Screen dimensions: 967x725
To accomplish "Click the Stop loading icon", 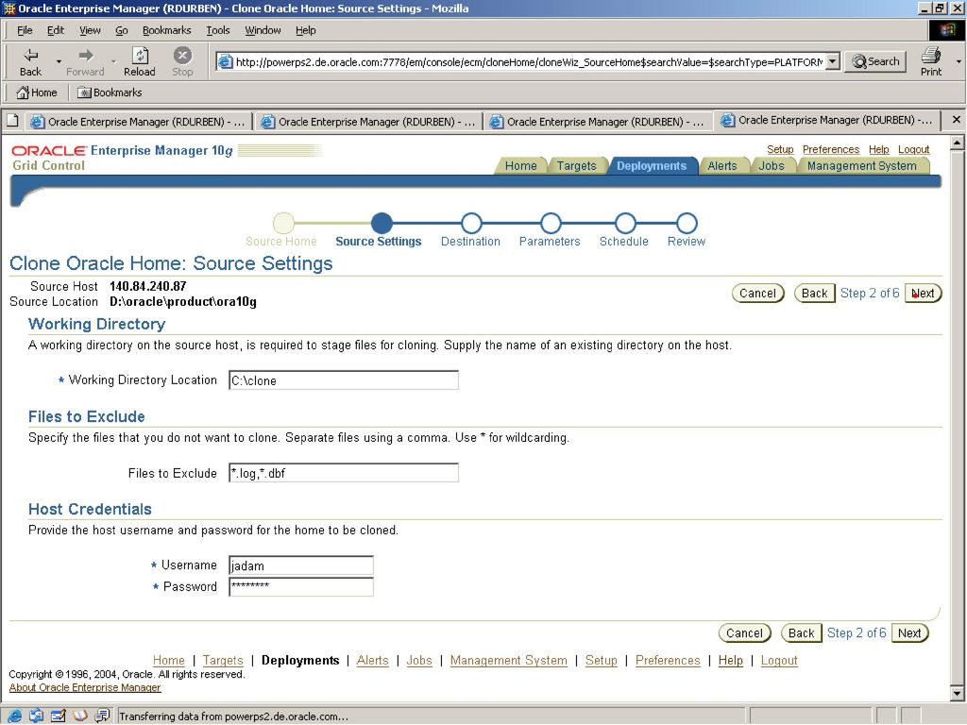I will click(182, 55).
